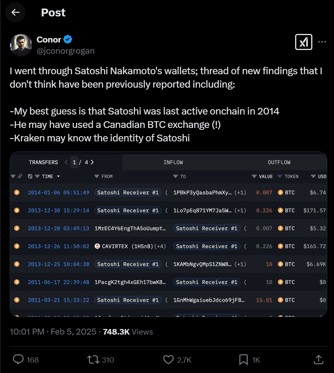
Task: Click the link icon in table header
Action: [x=20, y=176]
